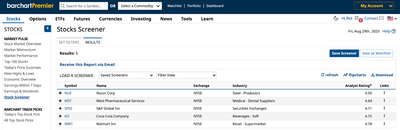Screen dimensions: 400x130
Task: Click the Contact envelope icon
Action: pos(381,18)
